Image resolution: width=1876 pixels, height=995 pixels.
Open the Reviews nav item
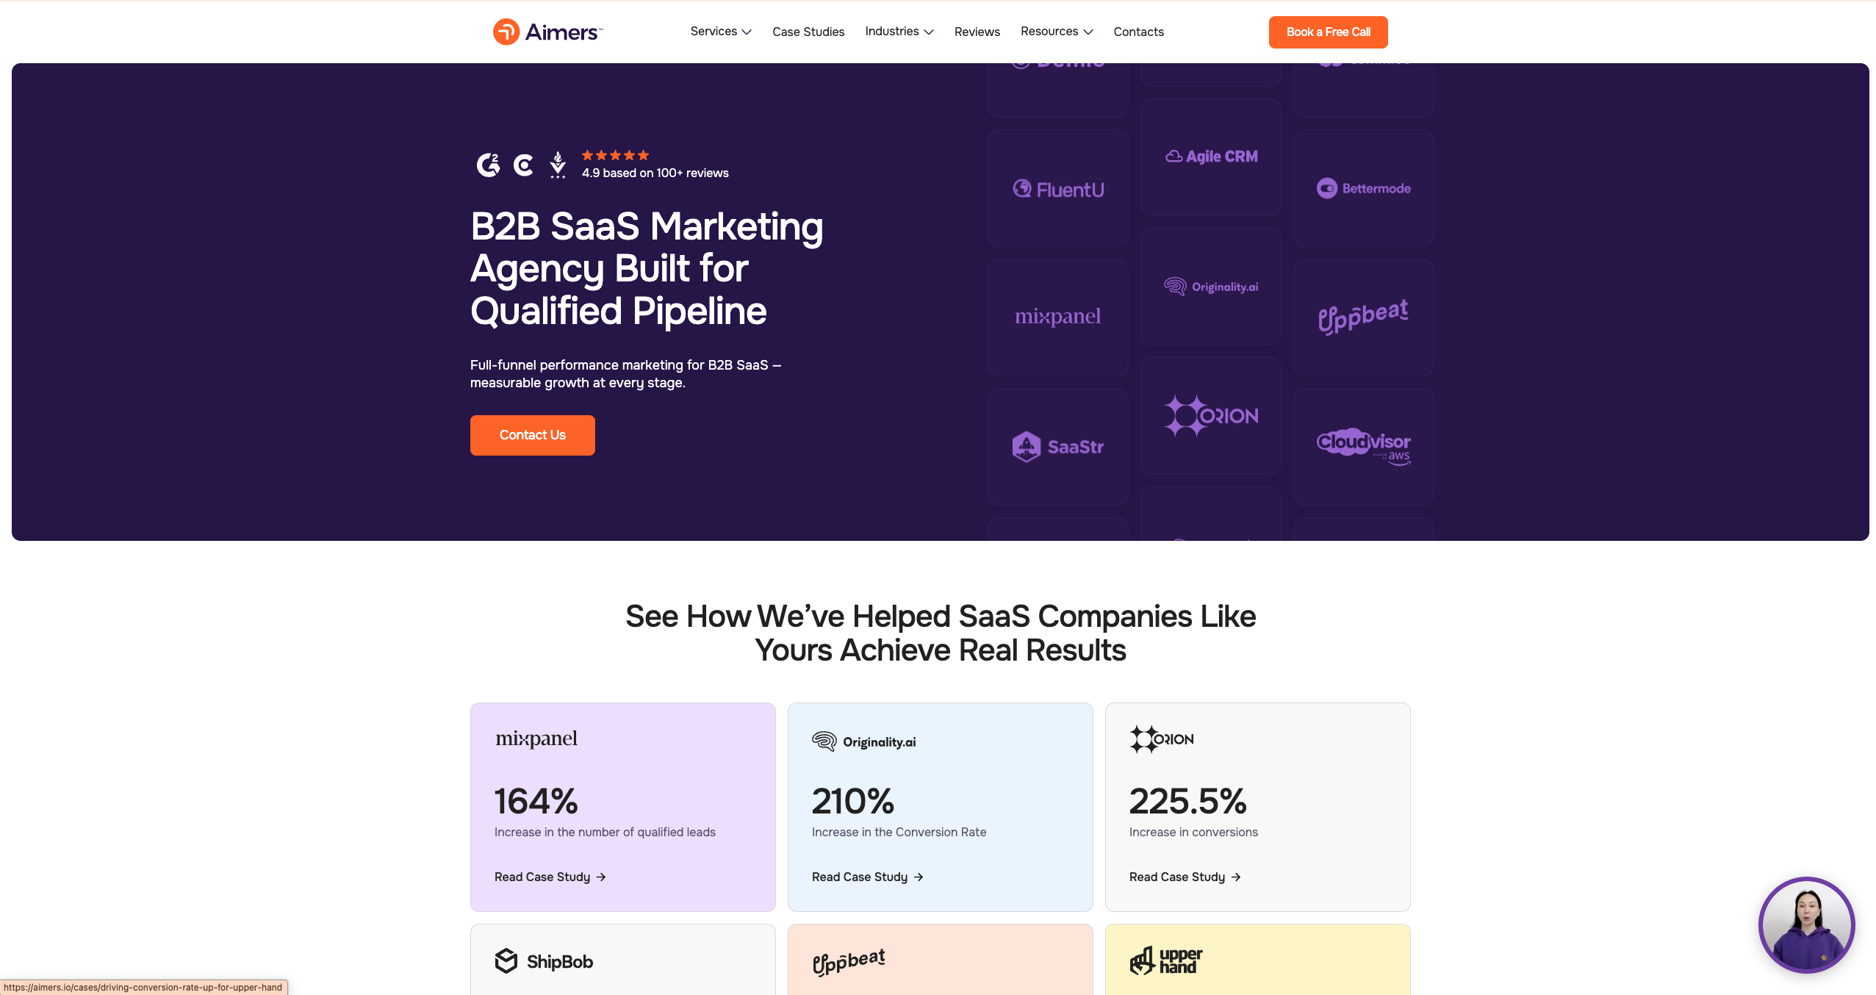(x=977, y=32)
